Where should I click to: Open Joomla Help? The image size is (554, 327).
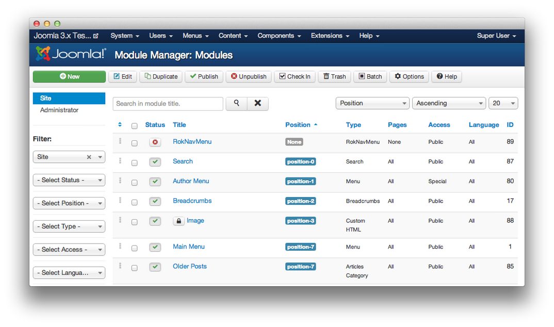[447, 76]
